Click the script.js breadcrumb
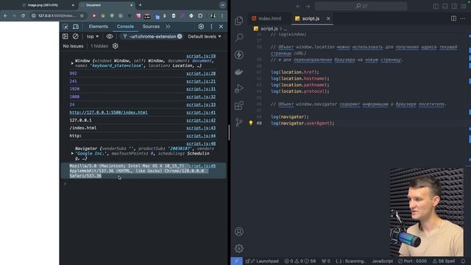 coord(269,29)
